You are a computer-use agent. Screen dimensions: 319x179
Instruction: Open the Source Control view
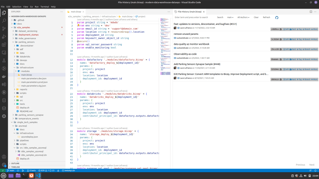click(x=4, y=29)
